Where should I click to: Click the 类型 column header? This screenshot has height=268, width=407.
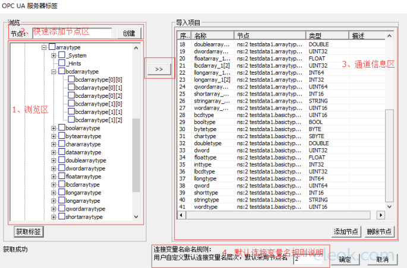tap(326, 36)
